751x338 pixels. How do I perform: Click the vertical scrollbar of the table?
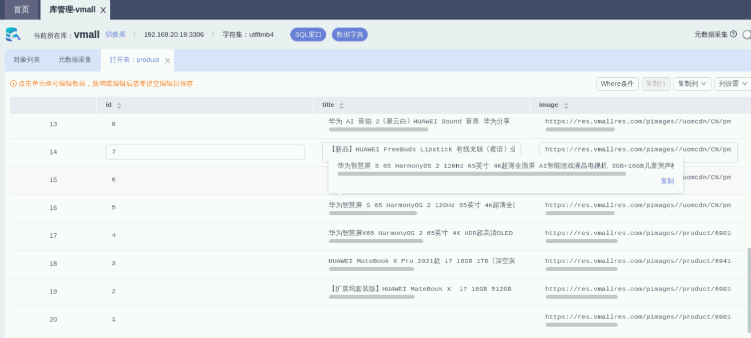click(749, 290)
